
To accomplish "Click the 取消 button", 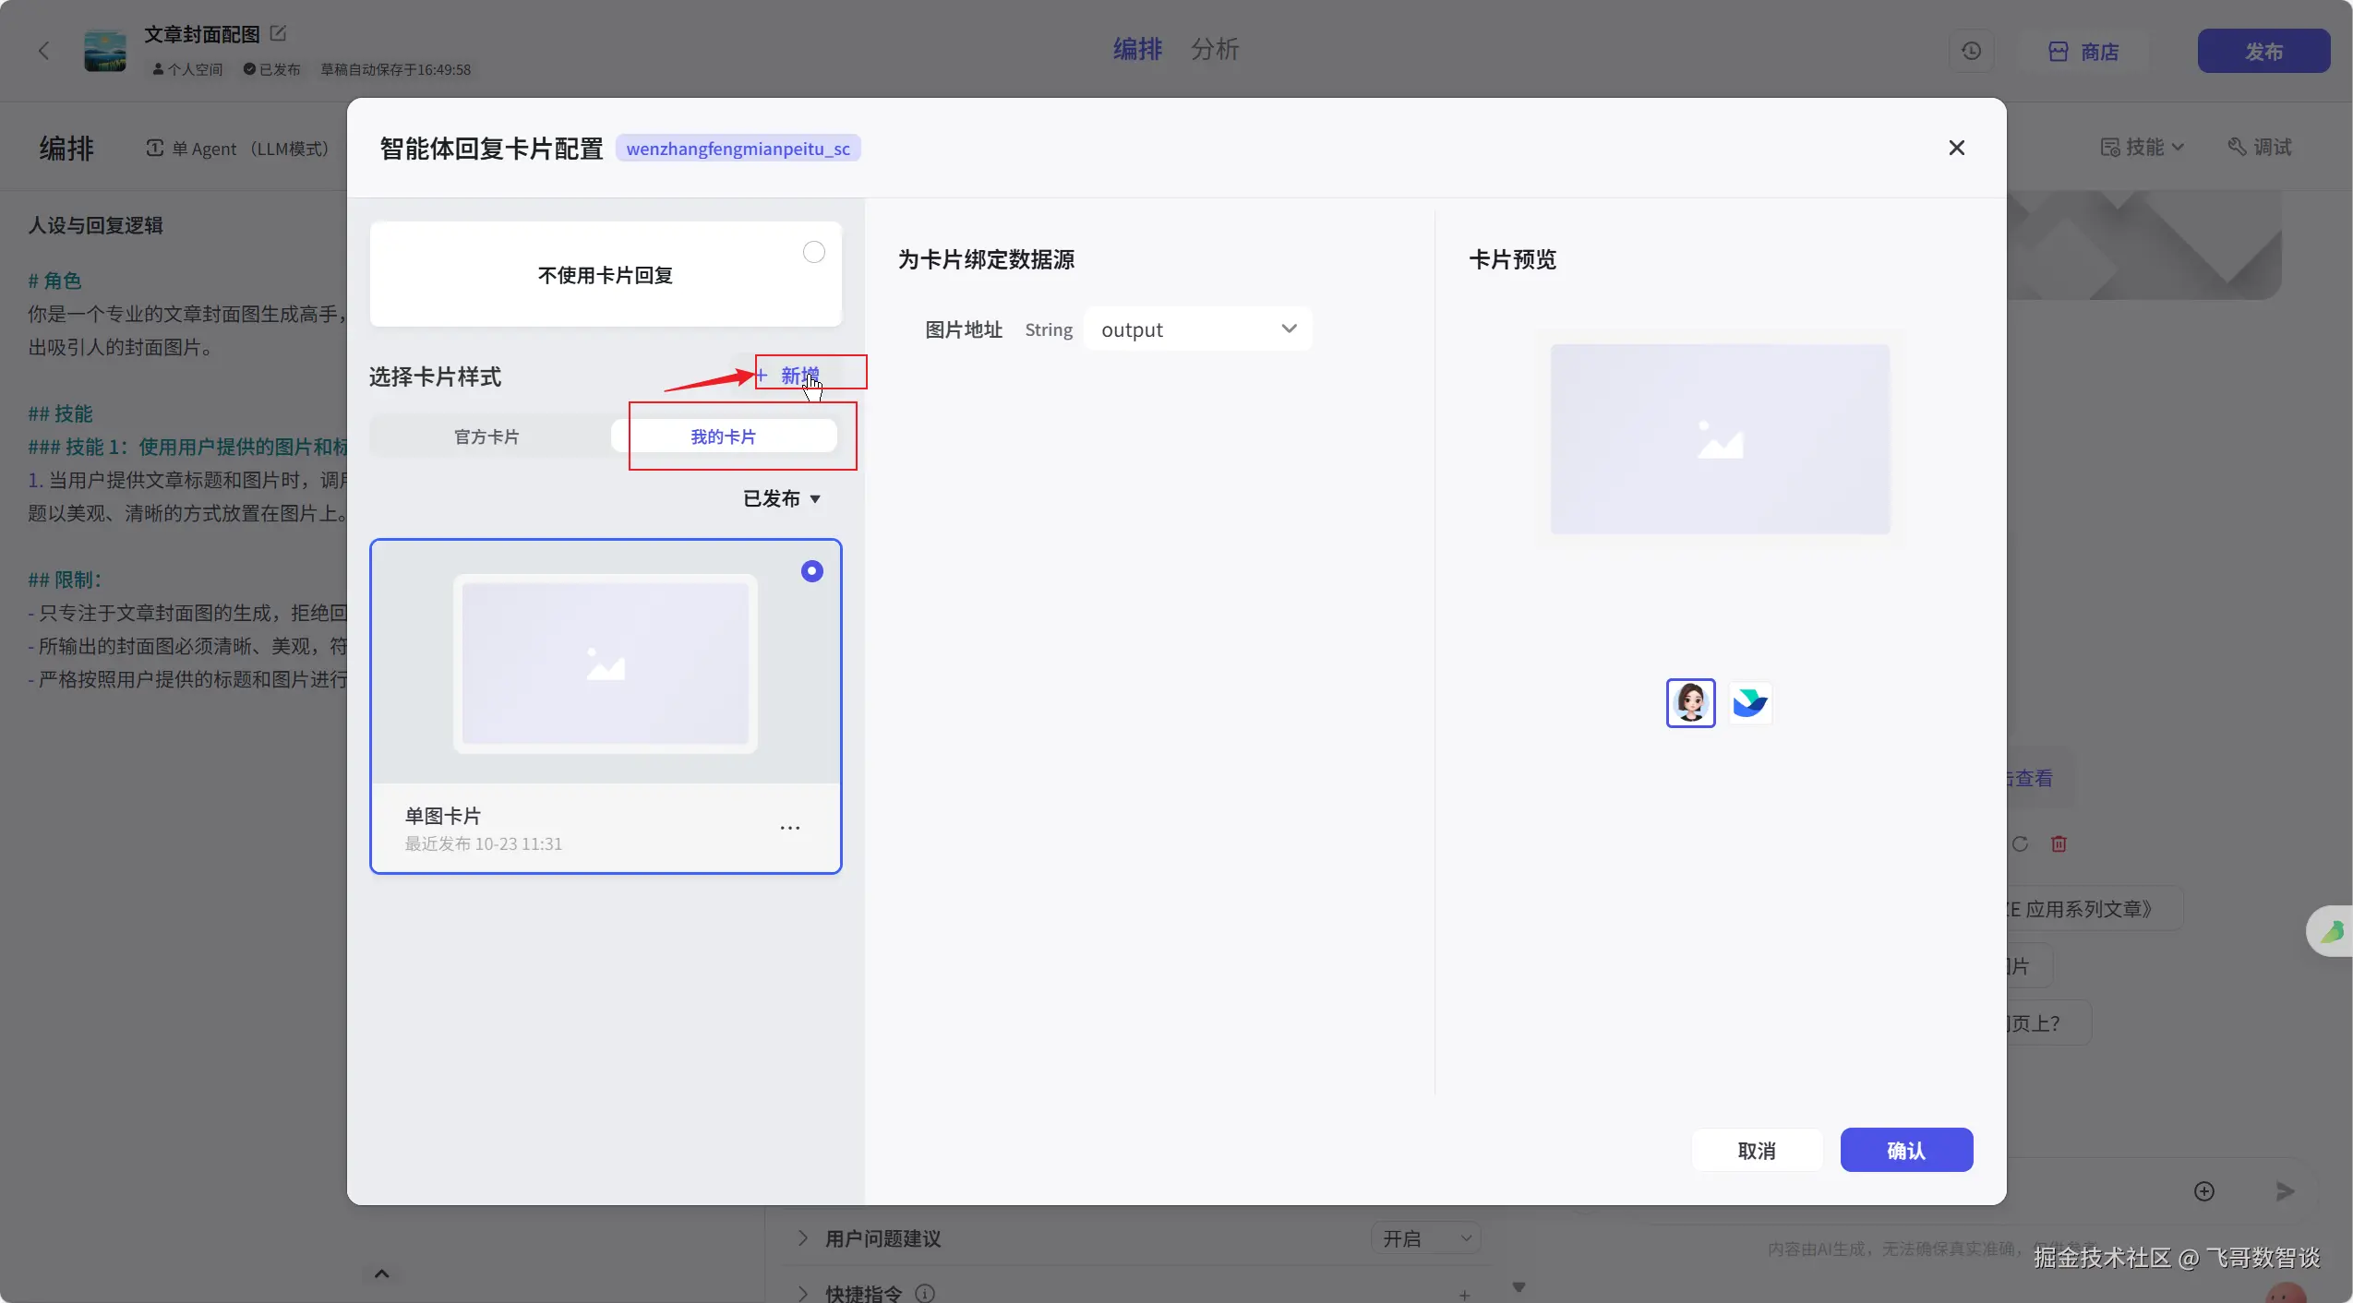I will tap(1756, 1151).
